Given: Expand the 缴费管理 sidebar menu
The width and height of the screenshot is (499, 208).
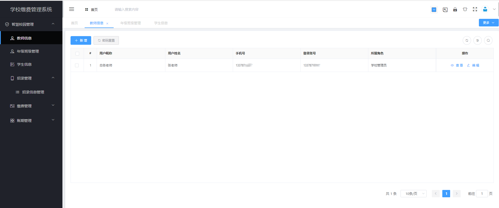Looking at the screenshot, I should (x=31, y=106).
